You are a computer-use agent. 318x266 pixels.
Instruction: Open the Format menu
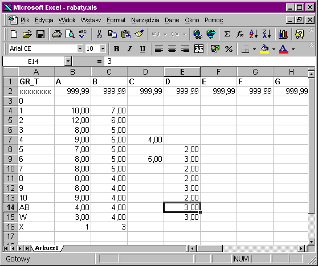116,20
